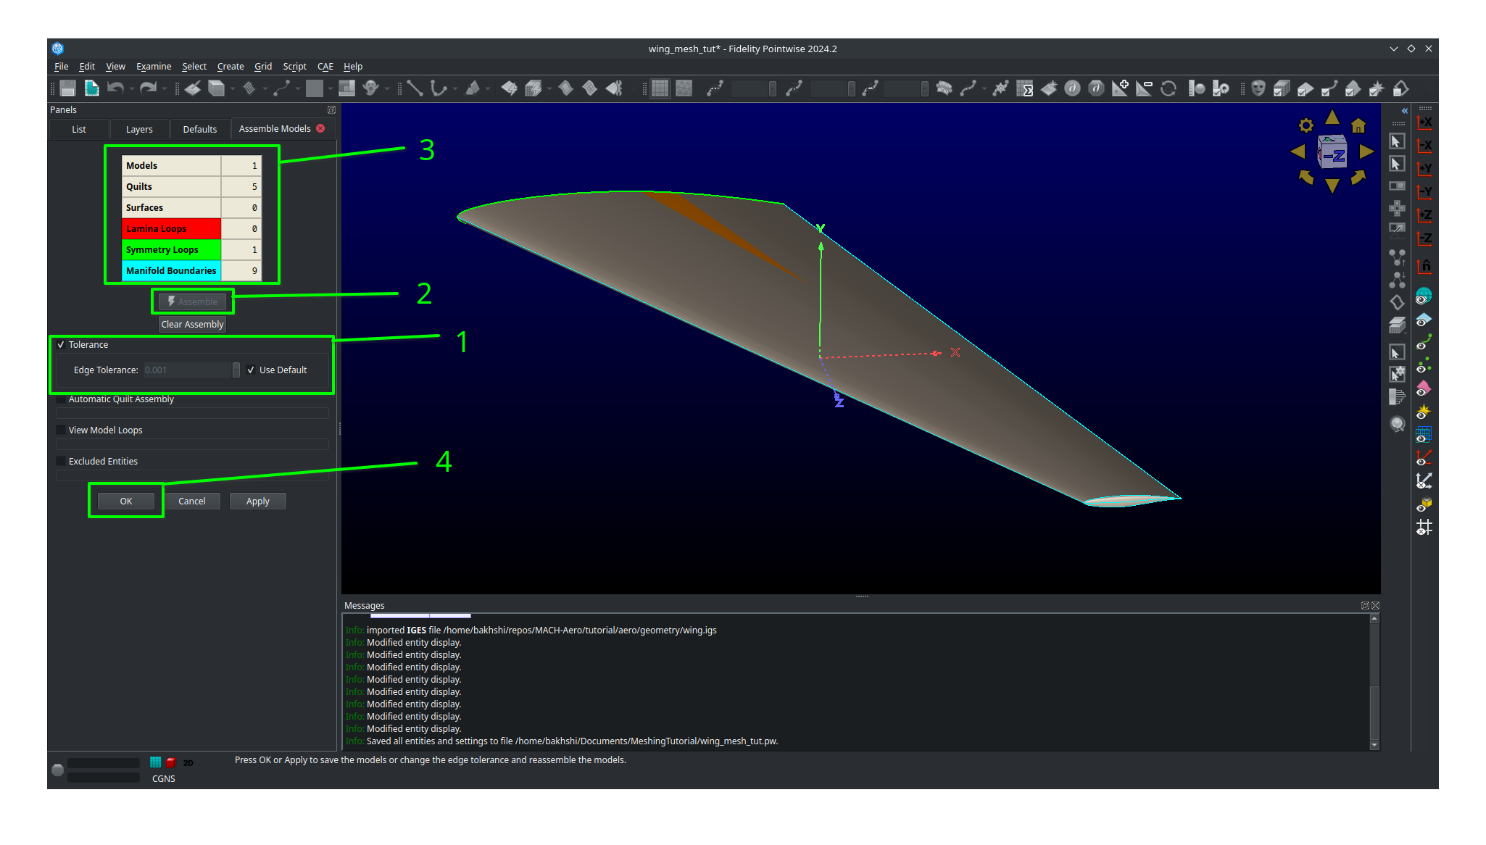Open the Zoom to Fit magnifier tool in sidebar

pyautogui.click(x=1398, y=424)
